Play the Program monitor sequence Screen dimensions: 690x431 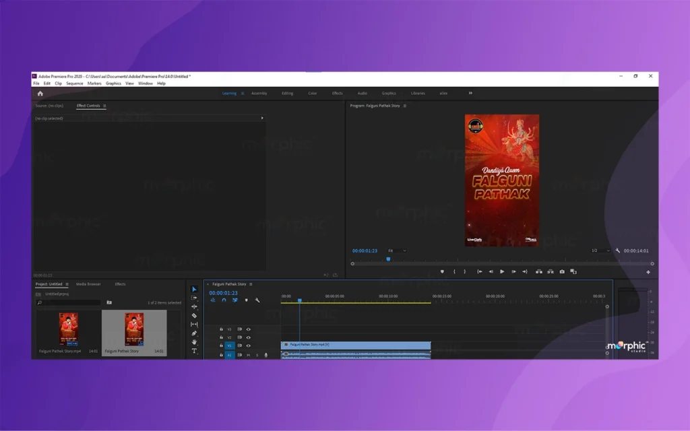[502, 272]
